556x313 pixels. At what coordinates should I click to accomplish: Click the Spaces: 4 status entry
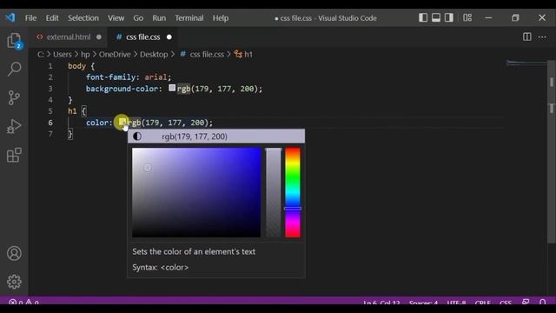423,303
